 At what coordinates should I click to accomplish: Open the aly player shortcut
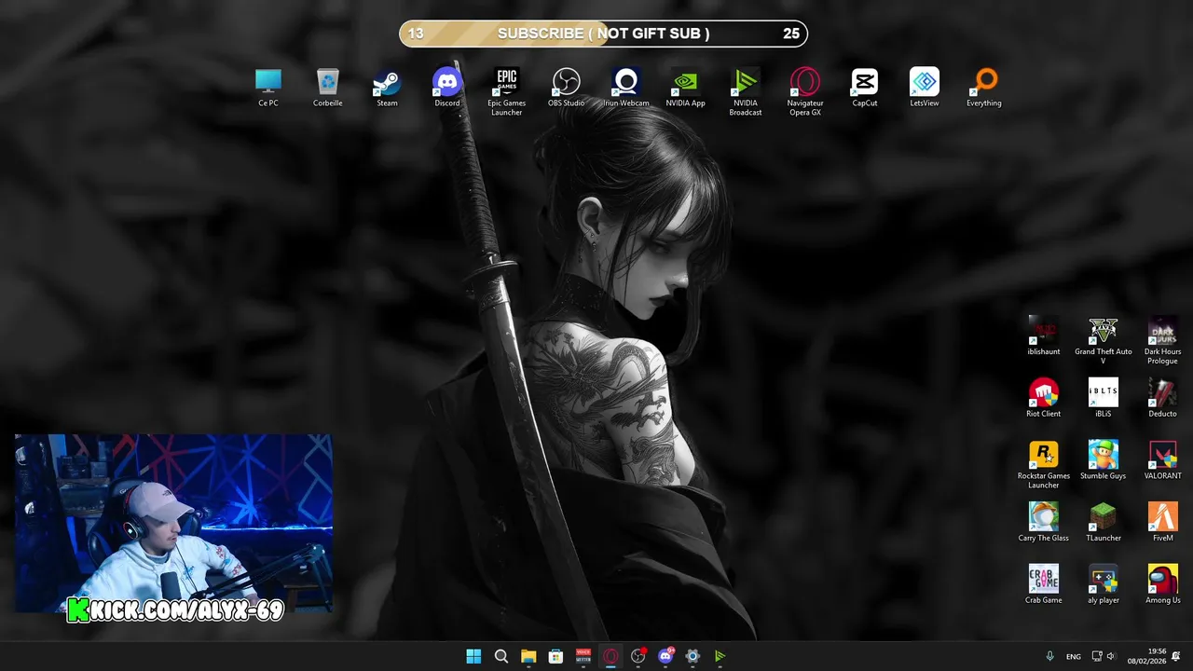[x=1104, y=584]
